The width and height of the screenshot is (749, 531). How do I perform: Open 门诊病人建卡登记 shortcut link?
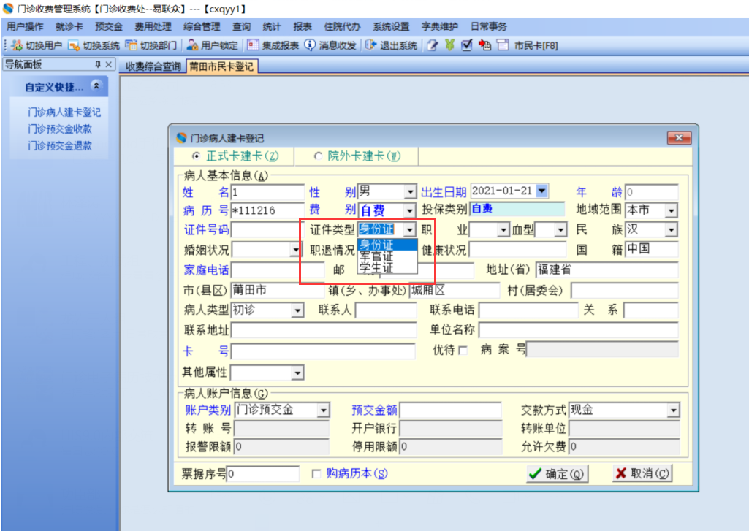64,112
